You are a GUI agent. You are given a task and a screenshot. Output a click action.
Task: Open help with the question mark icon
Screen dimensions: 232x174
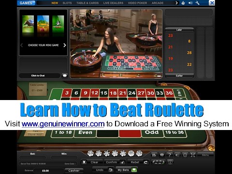(x=170, y=155)
